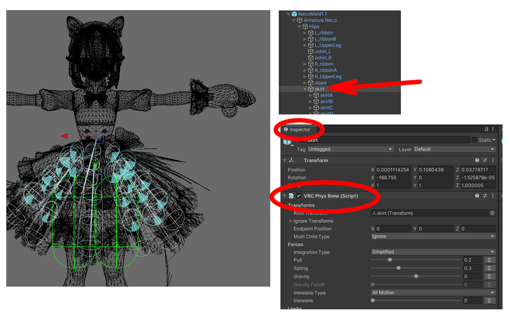
Task: Click the NecoMaid1.1 prefab cube icon
Action: (x=295, y=14)
